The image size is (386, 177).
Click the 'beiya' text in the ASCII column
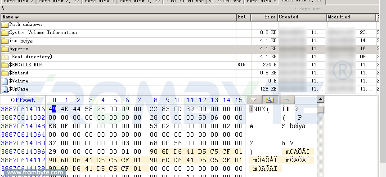297,126
